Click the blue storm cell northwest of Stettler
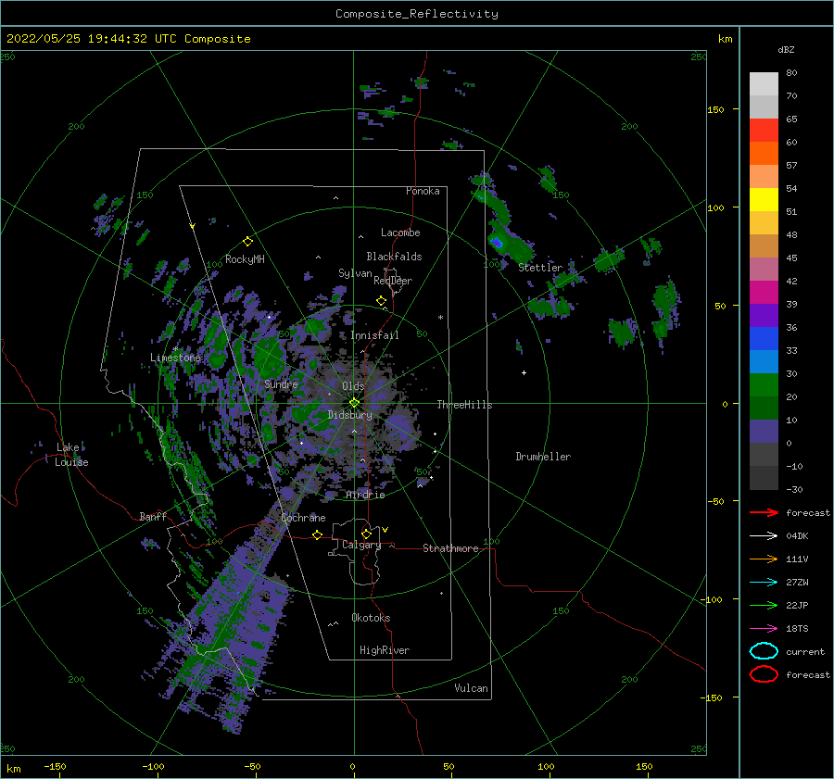This screenshot has height=779, width=834. click(x=497, y=243)
